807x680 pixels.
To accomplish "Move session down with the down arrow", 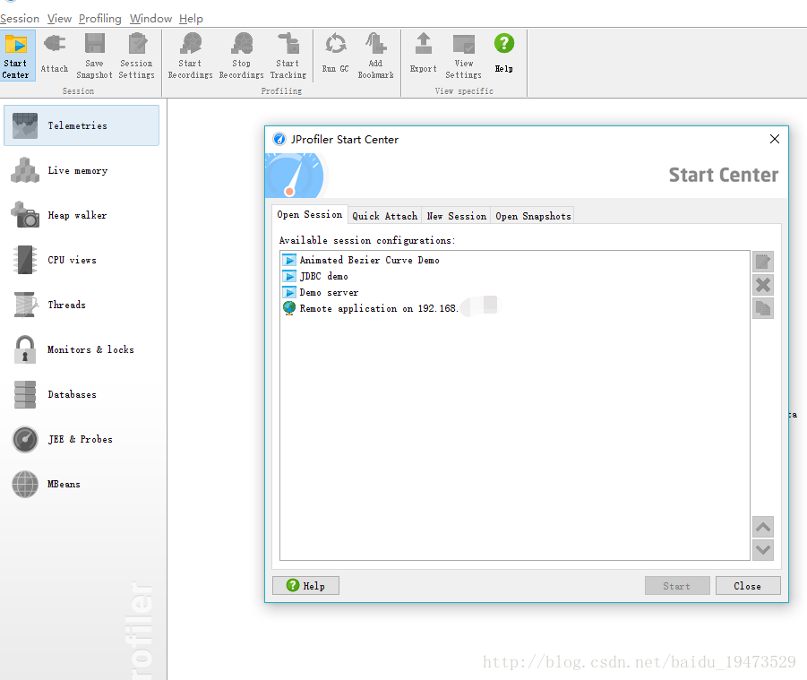I will (763, 550).
